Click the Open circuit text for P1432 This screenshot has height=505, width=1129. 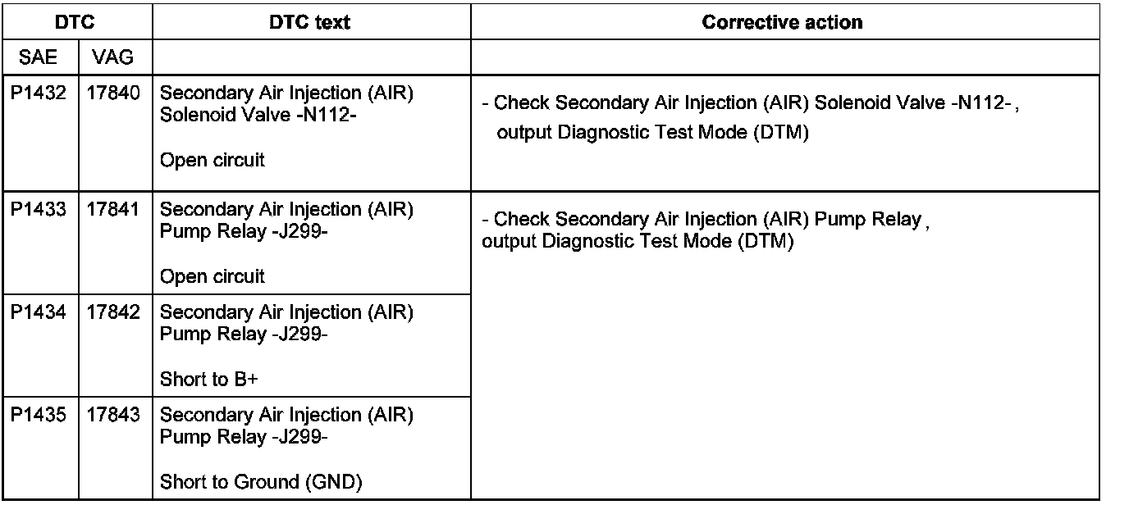(x=213, y=160)
